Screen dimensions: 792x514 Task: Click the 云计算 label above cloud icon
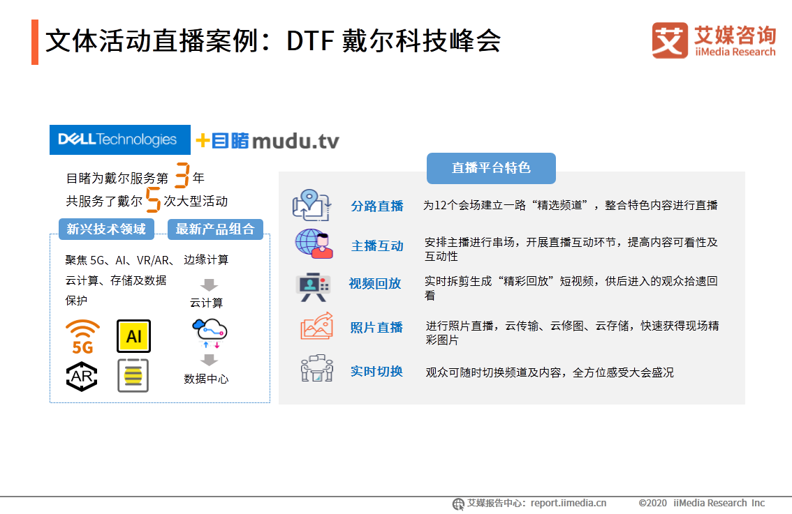tap(206, 303)
